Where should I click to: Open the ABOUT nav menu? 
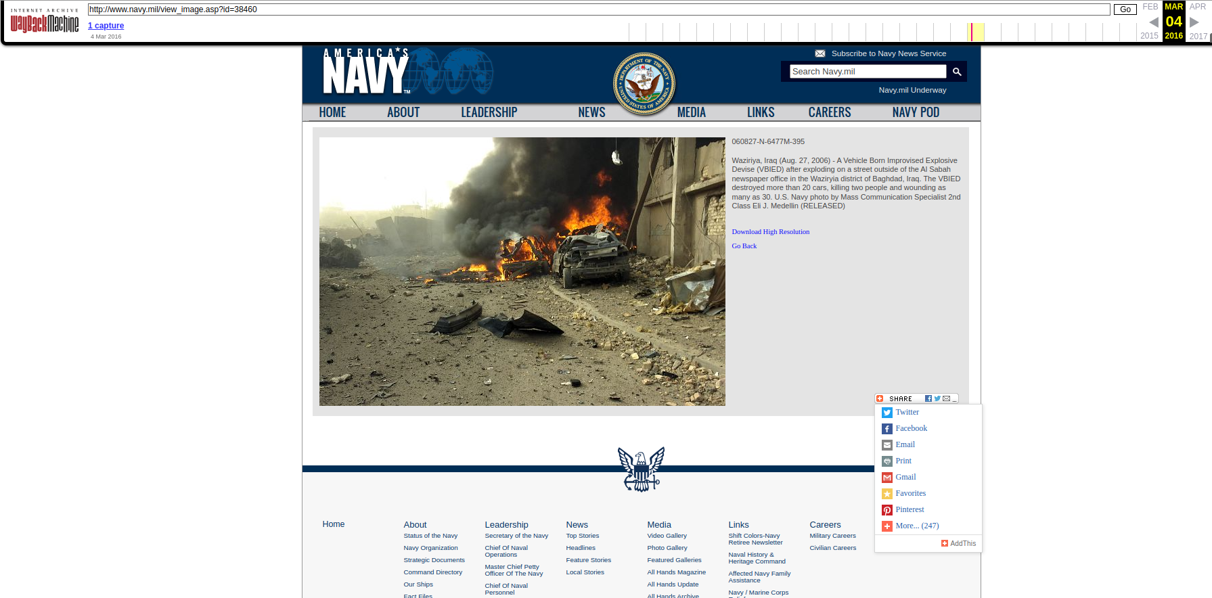[403, 112]
